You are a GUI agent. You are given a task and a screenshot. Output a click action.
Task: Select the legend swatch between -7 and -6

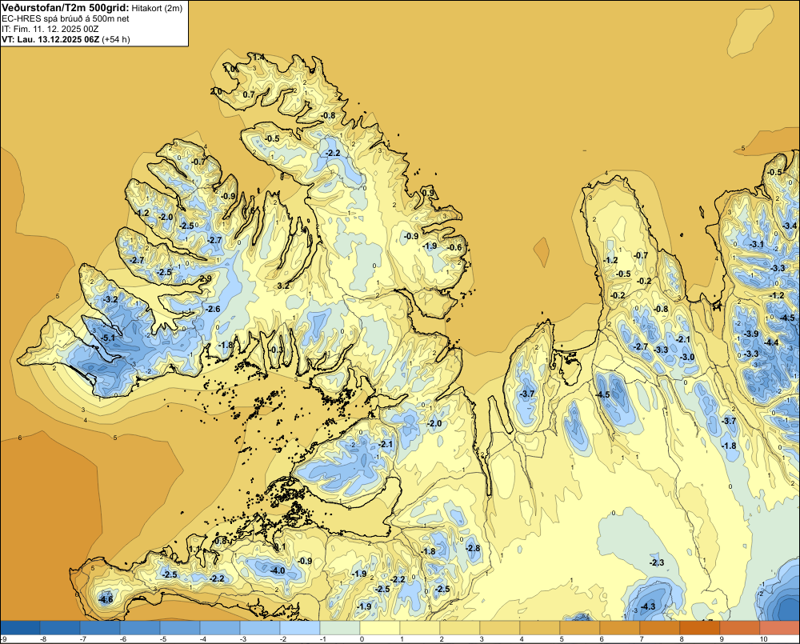tap(100, 627)
